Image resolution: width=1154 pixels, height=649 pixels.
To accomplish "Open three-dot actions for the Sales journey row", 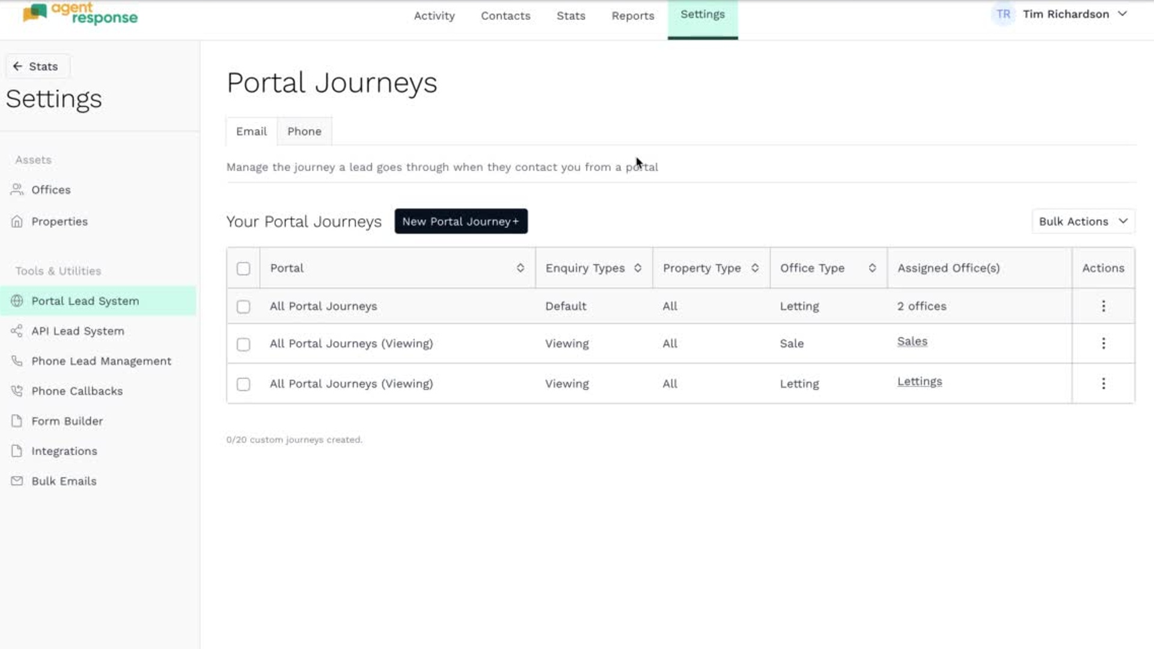I will 1103,343.
